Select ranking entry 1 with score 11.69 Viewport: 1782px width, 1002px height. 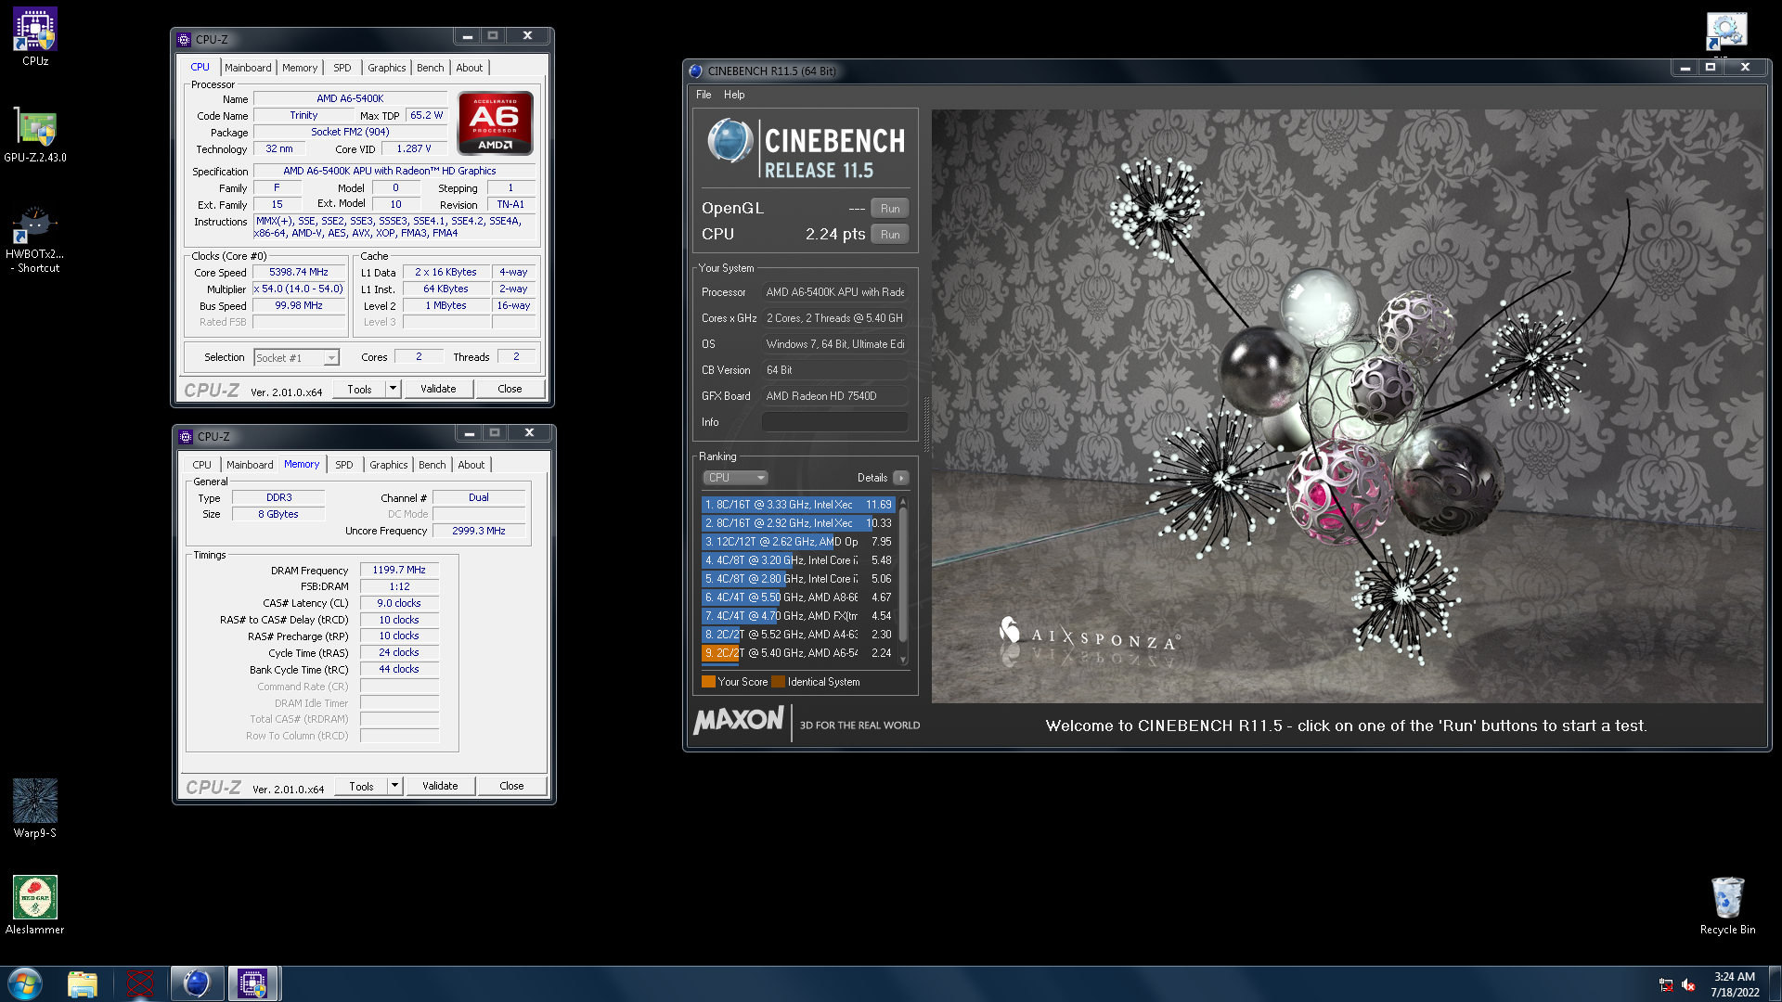tap(797, 505)
